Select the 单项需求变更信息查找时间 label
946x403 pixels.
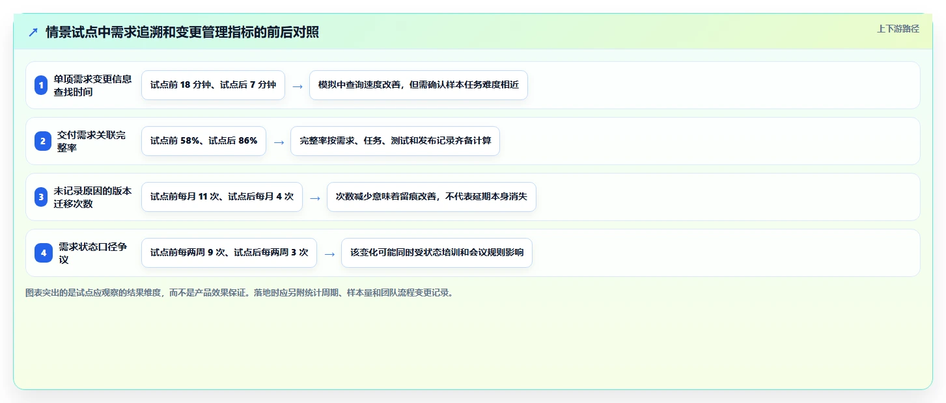point(92,85)
